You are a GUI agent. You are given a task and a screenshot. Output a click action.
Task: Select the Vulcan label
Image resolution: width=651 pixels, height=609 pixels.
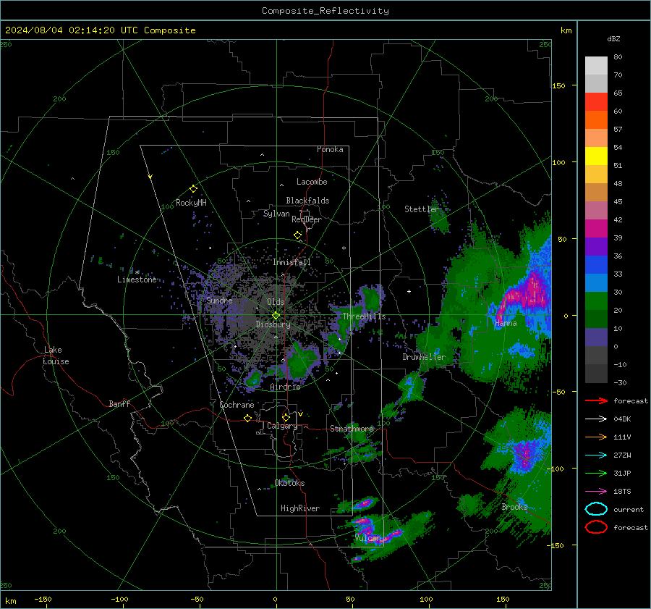coord(367,538)
